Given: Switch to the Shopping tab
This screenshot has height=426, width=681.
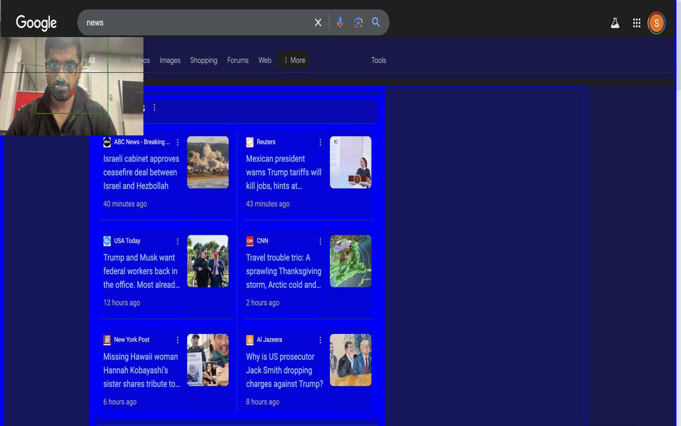Looking at the screenshot, I should click(x=204, y=60).
